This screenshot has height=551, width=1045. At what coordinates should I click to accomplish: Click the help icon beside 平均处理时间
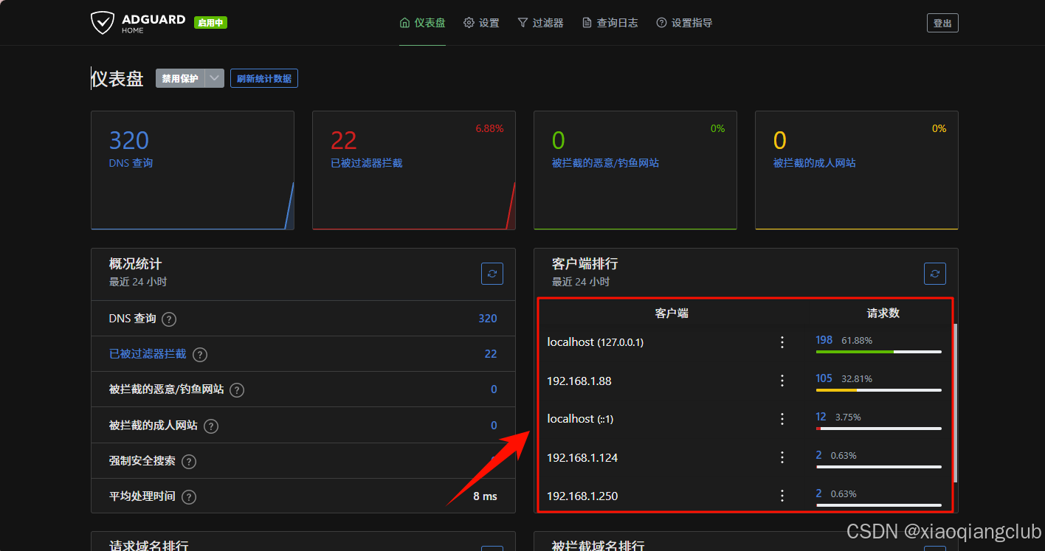[x=188, y=496]
